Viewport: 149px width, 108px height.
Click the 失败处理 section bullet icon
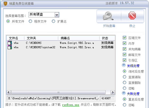pos(124,93)
